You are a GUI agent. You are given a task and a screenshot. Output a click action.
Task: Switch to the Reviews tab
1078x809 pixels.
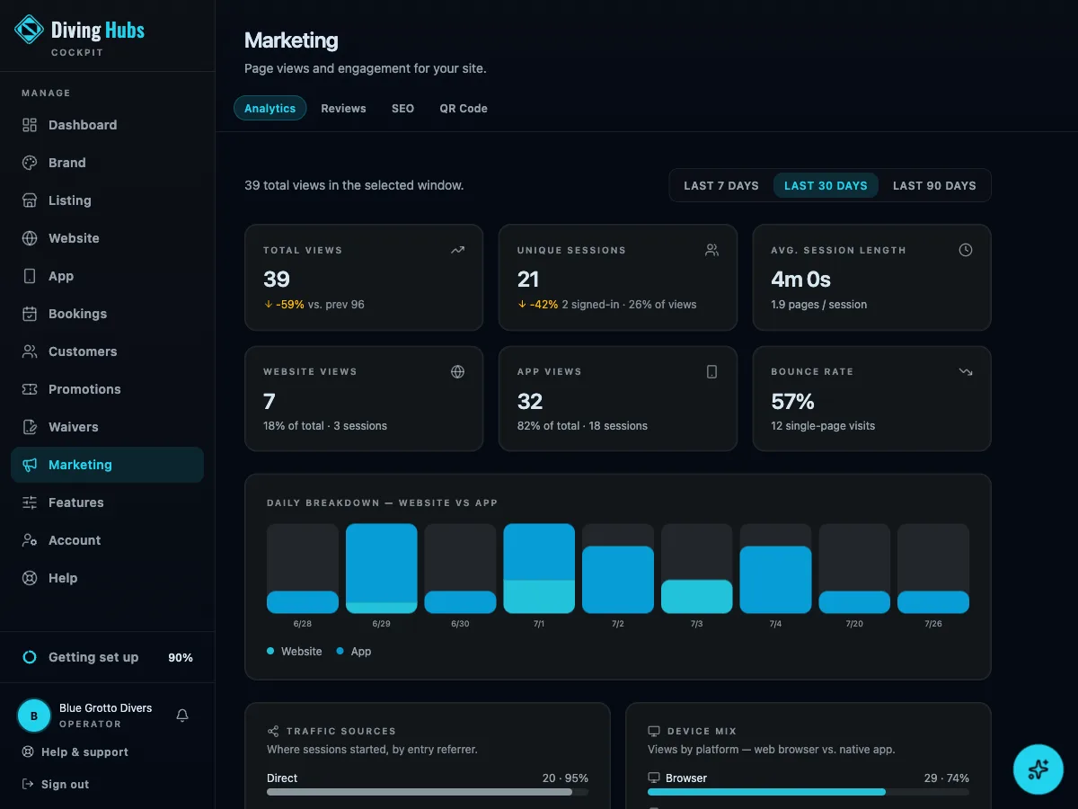click(x=343, y=108)
